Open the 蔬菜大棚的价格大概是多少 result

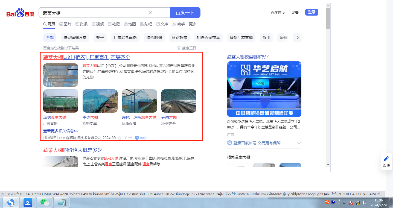73,150
